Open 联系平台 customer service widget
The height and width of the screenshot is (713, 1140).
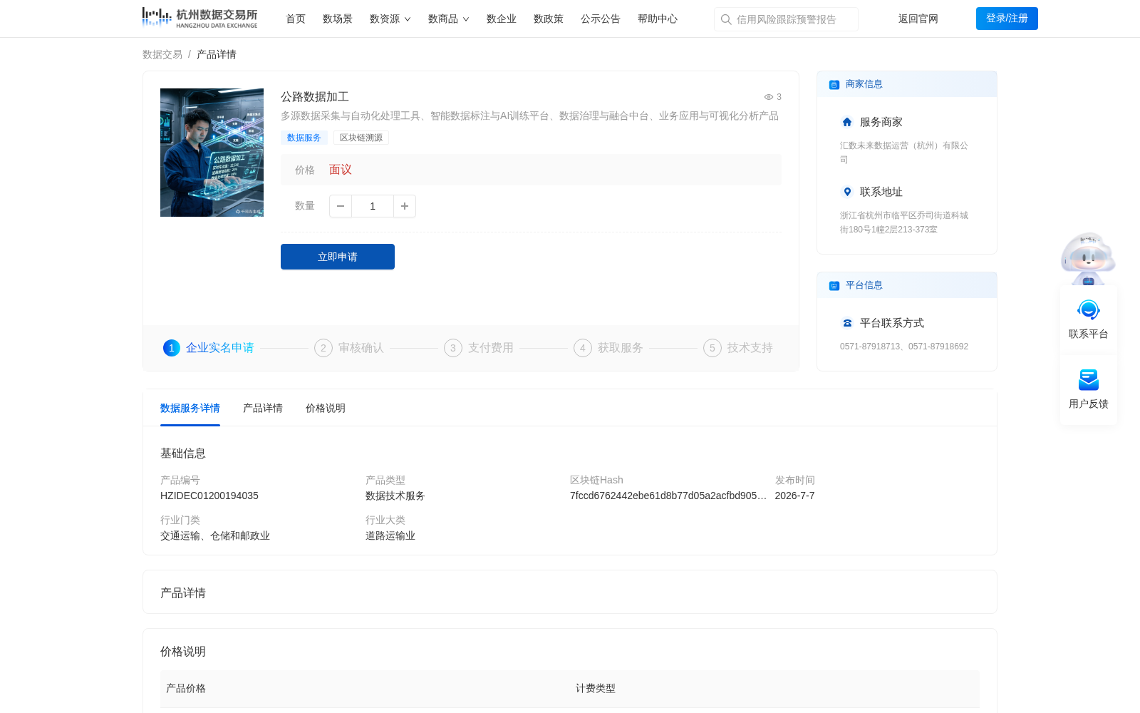coord(1089,319)
